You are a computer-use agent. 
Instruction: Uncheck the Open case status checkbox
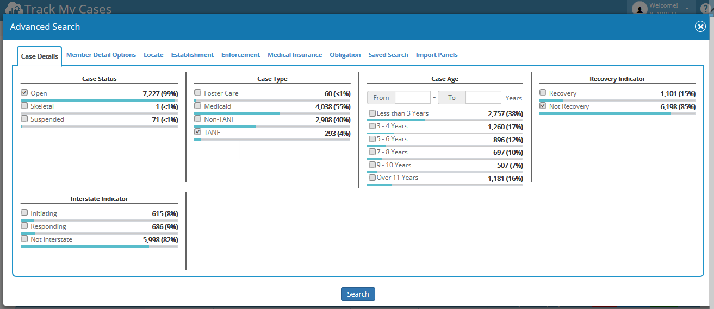24,93
